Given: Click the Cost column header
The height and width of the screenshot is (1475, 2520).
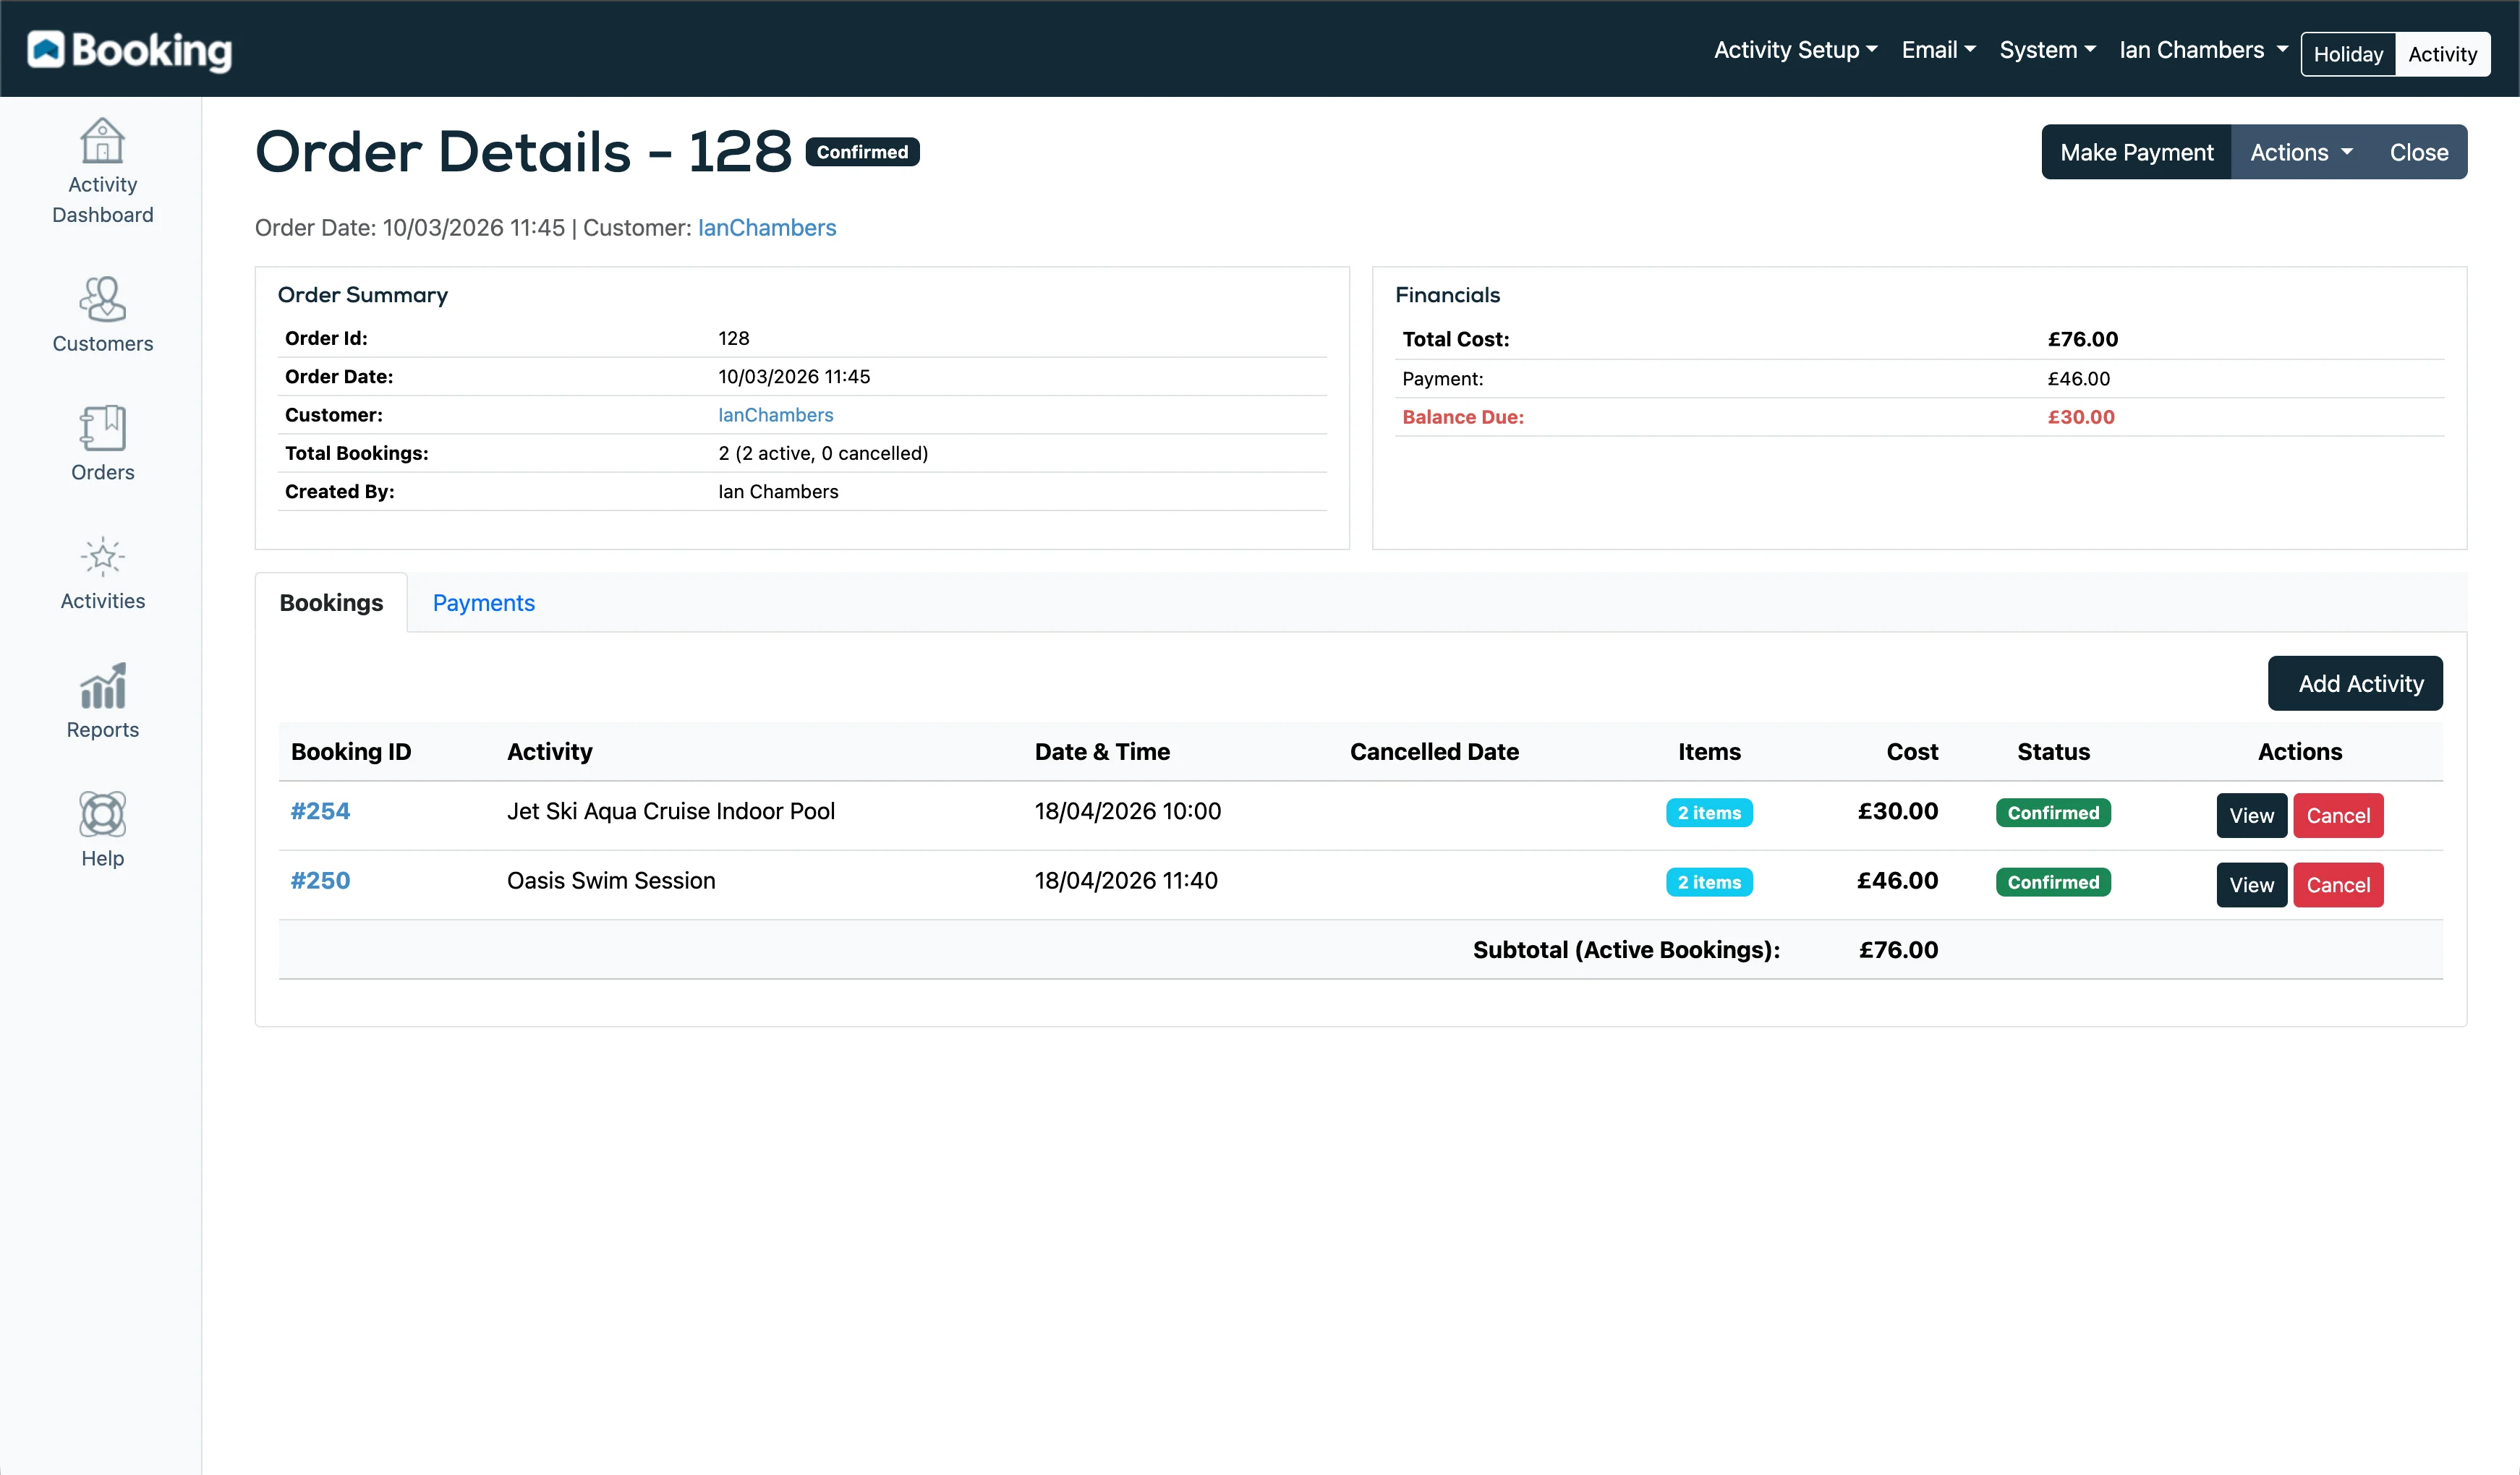Looking at the screenshot, I should [1912, 751].
